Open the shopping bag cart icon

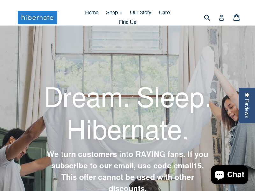coord(236,18)
